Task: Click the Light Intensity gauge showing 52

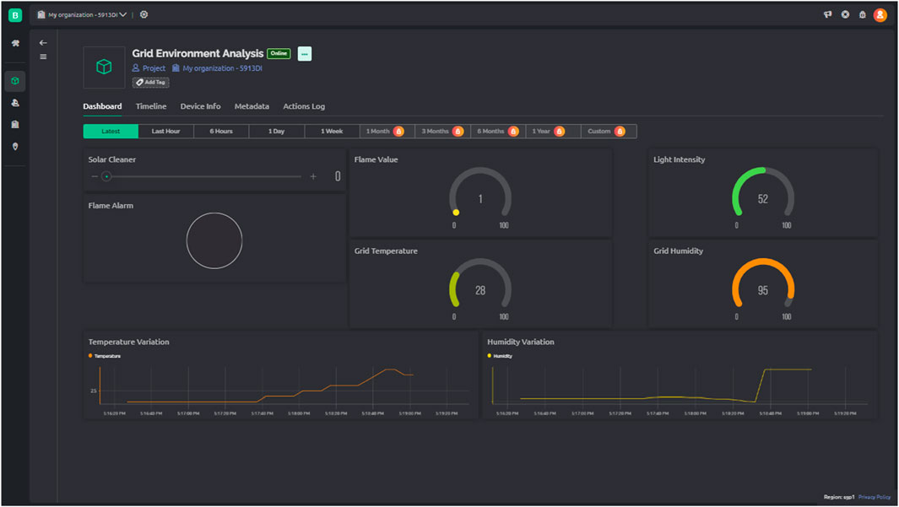Action: [x=762, y=197]
